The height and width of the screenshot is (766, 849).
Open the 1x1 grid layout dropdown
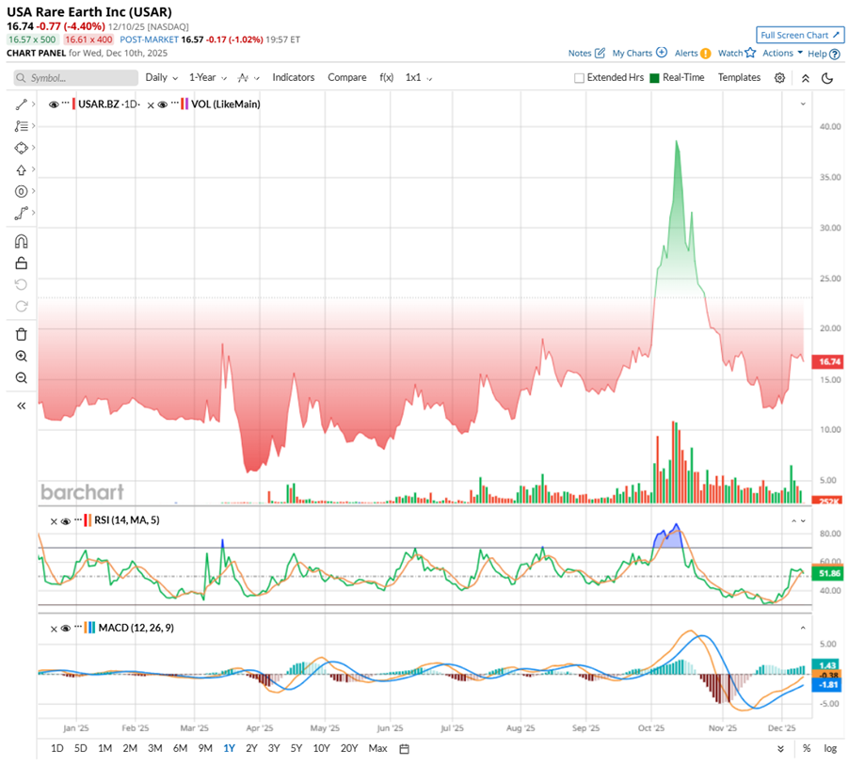[x=419, y=77]
